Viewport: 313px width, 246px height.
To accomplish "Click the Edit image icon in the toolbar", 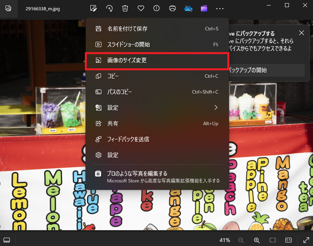I will click(x=94, y=8).
